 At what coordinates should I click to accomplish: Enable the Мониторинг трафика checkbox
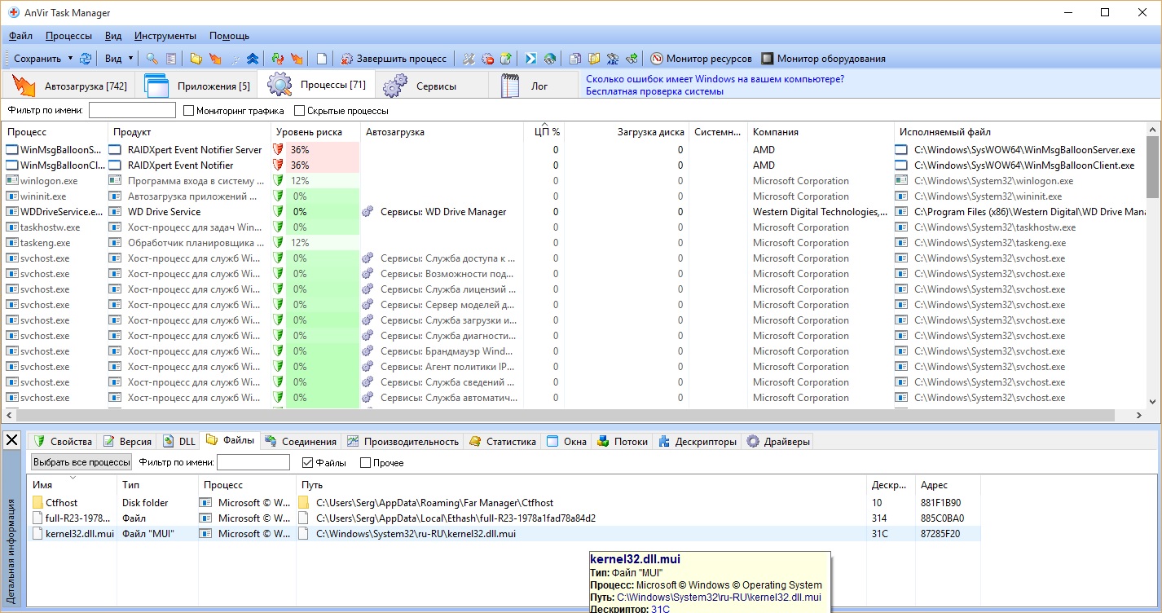[189, 111]
